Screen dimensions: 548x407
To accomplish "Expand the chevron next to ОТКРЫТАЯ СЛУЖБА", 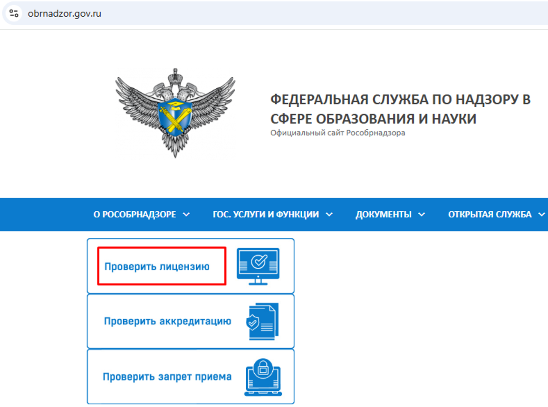I will (x=542, y=215).
